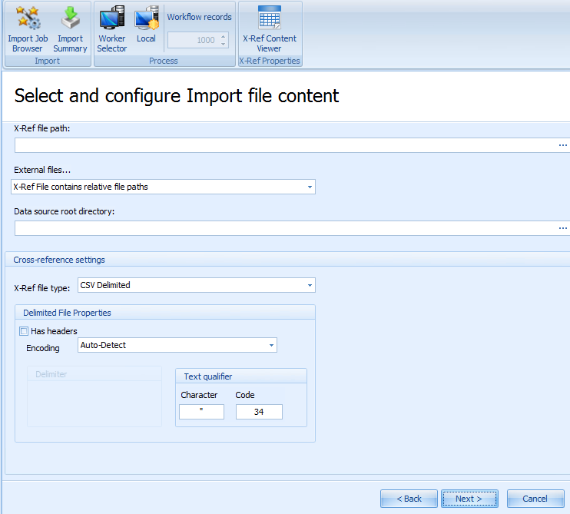This screenshot has width=570, height=514.
Task: Browse for data source root directory ellipsis
Action: tap(563, 228)
